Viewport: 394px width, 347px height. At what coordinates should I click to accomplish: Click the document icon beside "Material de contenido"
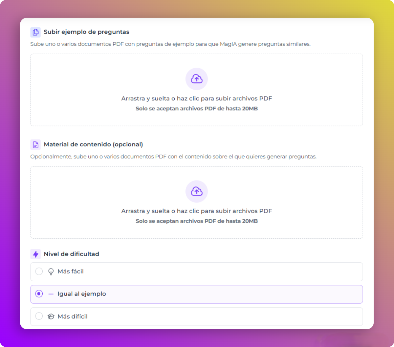(35, 144)
